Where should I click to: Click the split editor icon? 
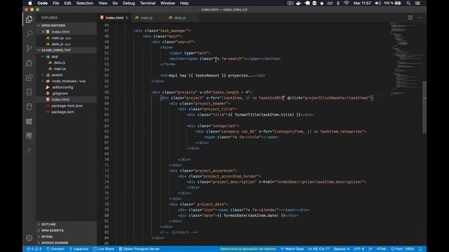pos(410,17)
